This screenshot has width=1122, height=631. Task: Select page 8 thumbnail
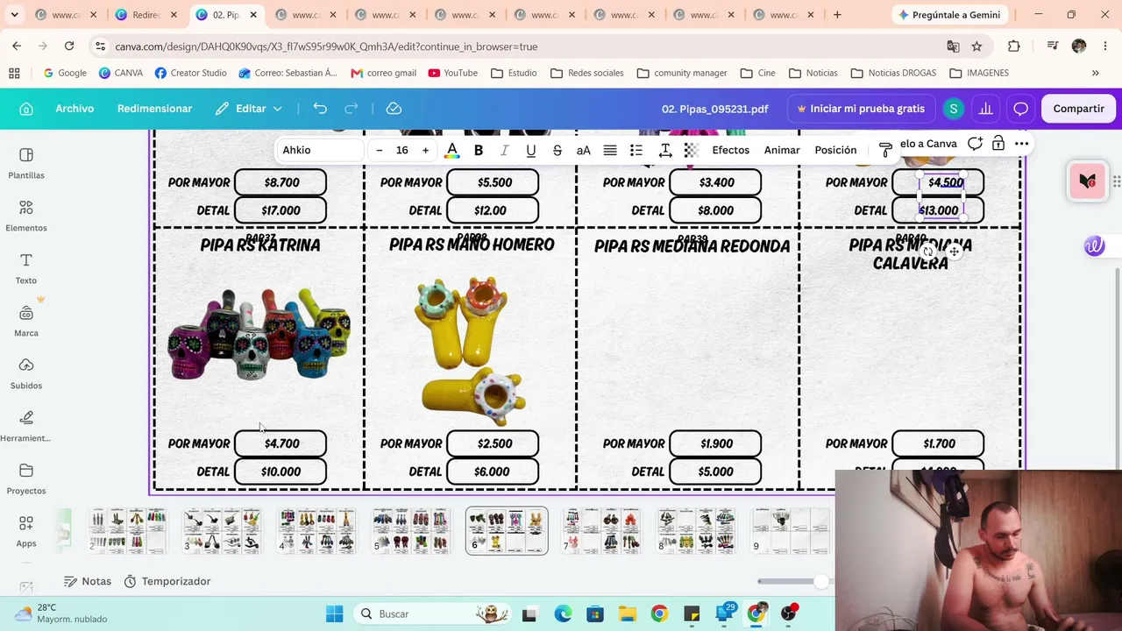tap(696, 531)
